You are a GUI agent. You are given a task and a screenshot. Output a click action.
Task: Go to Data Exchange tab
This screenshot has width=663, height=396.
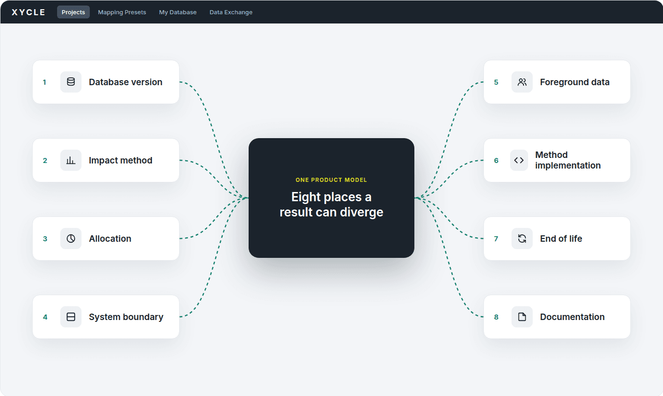[x=231, y=12]
